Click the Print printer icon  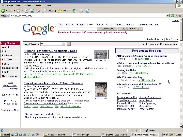[82, 11]
